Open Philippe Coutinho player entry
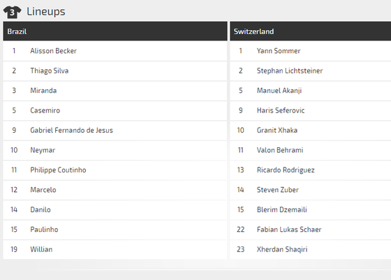Image resolution: width=391 pixels, height=280 pixels. [58, 170]
